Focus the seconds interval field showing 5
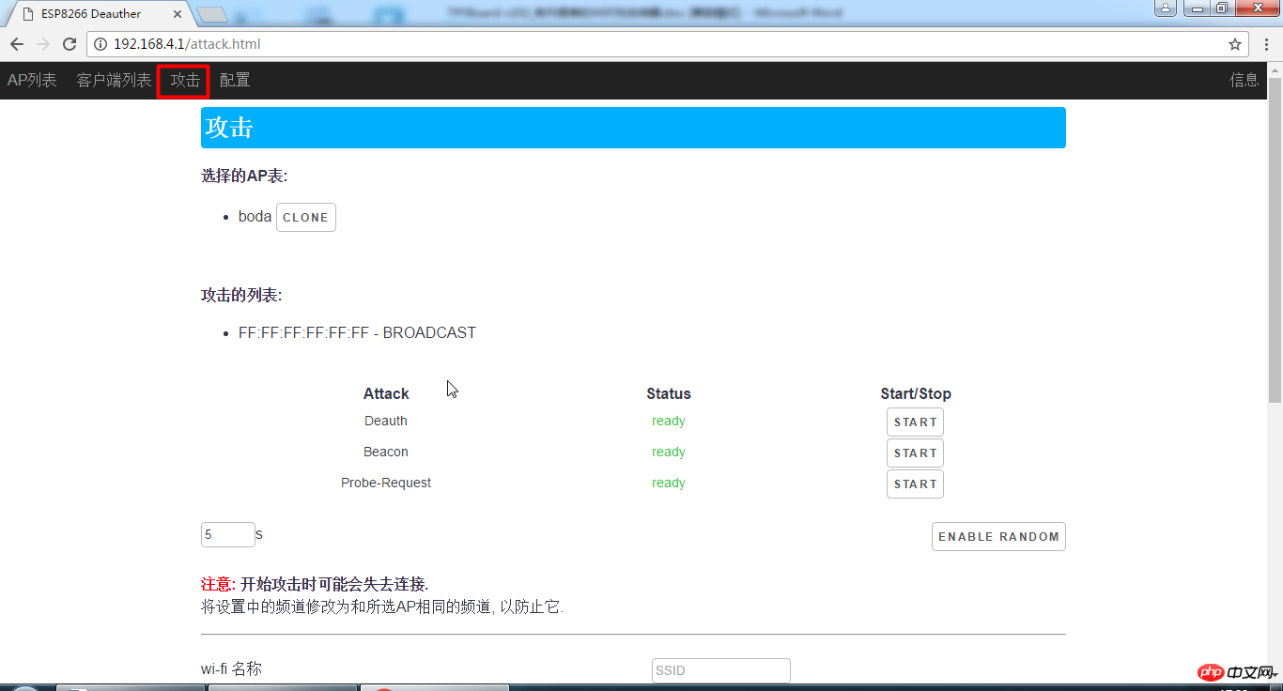Image resolution: width=1283 pixels, height=691 pixels. [x=228, y=535]
